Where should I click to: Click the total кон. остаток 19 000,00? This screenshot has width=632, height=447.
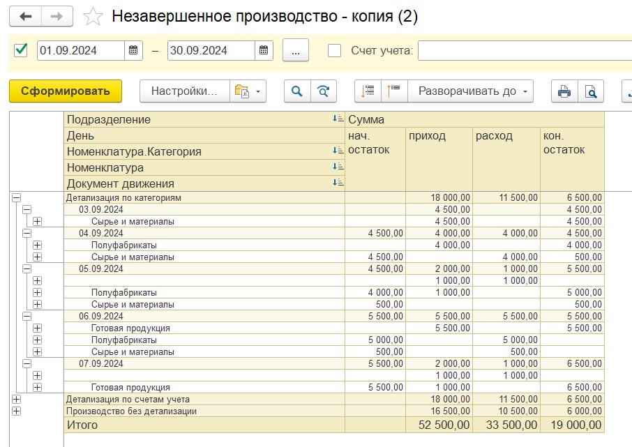(x=576, y=425)
